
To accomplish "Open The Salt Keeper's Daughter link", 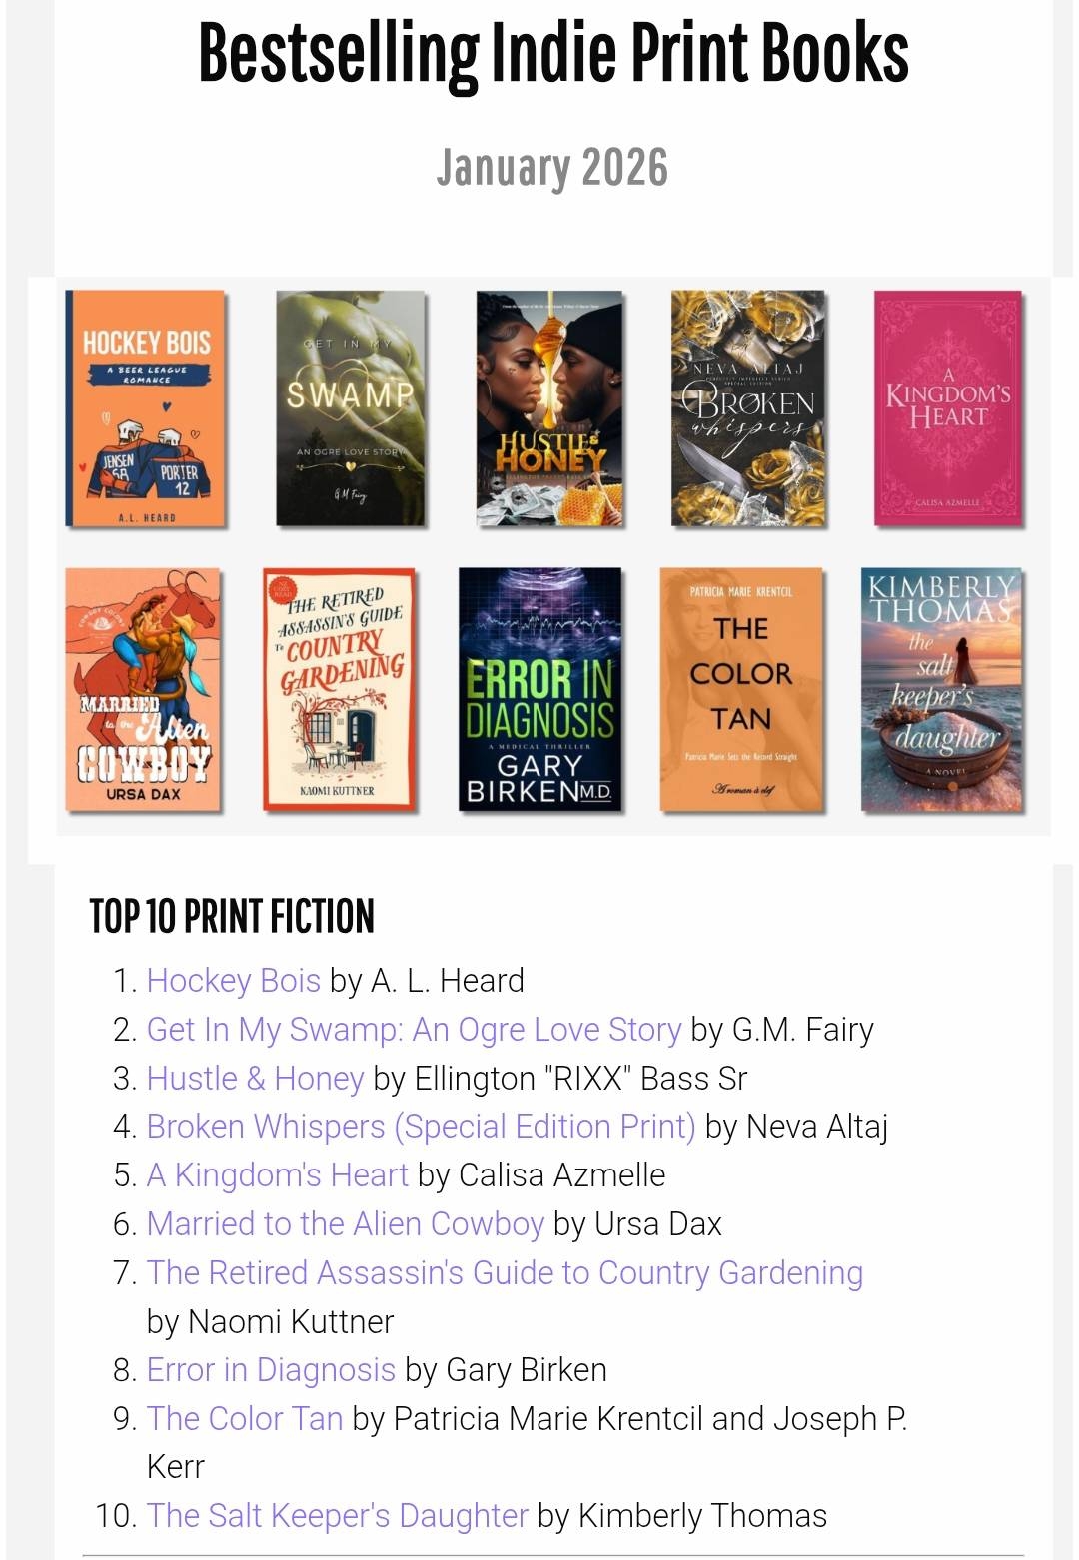I will click(337, 1516).
